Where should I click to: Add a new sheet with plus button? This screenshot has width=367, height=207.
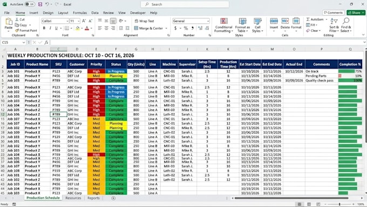pyautogui.click(x=113, y=198)
